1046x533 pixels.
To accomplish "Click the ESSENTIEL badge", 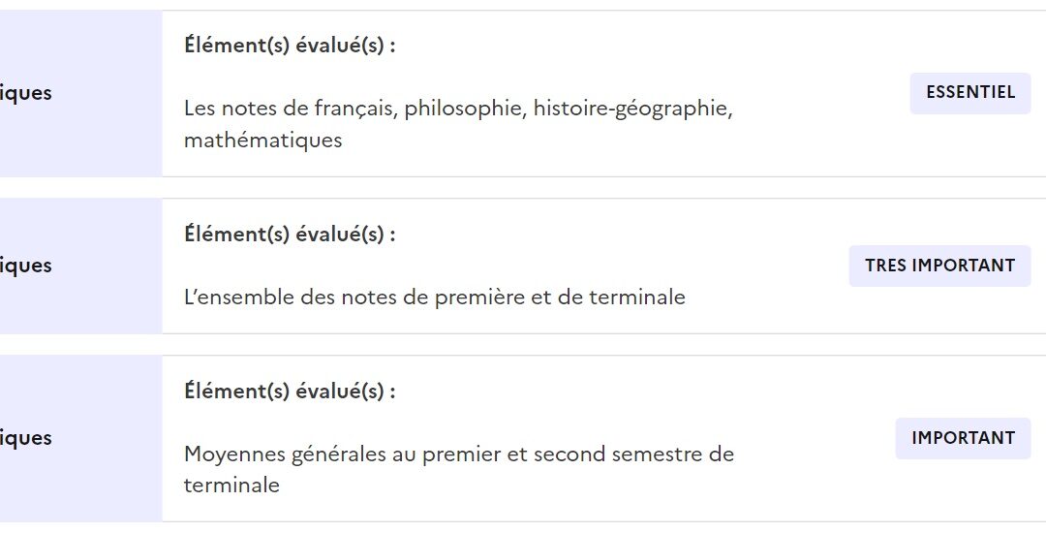I will click(969, 93).
